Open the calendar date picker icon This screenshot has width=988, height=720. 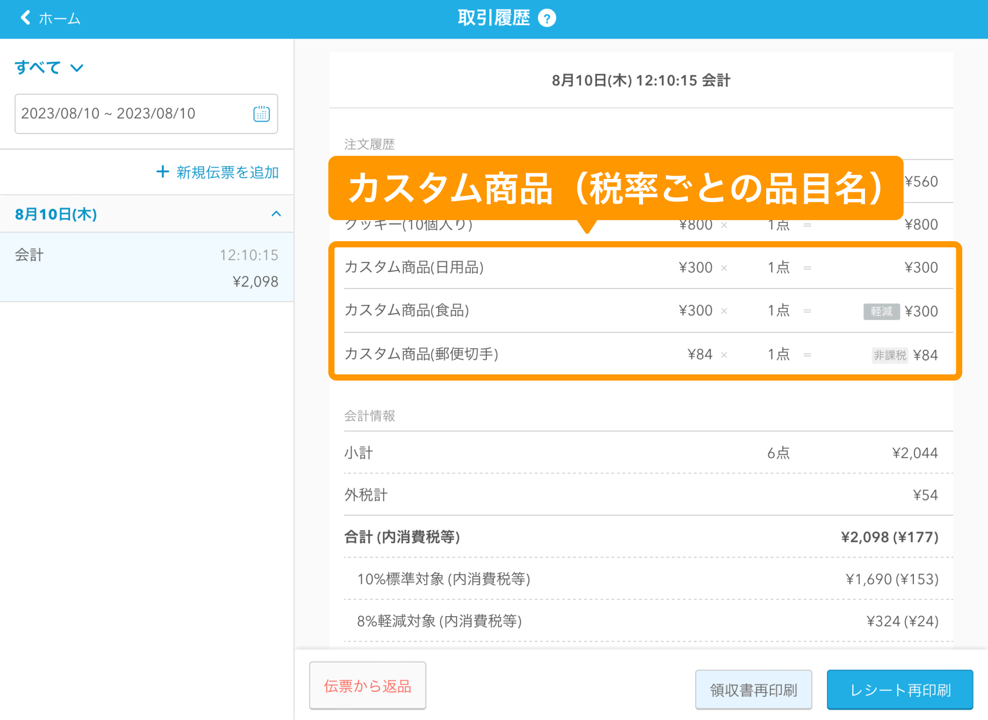[261, 114]
